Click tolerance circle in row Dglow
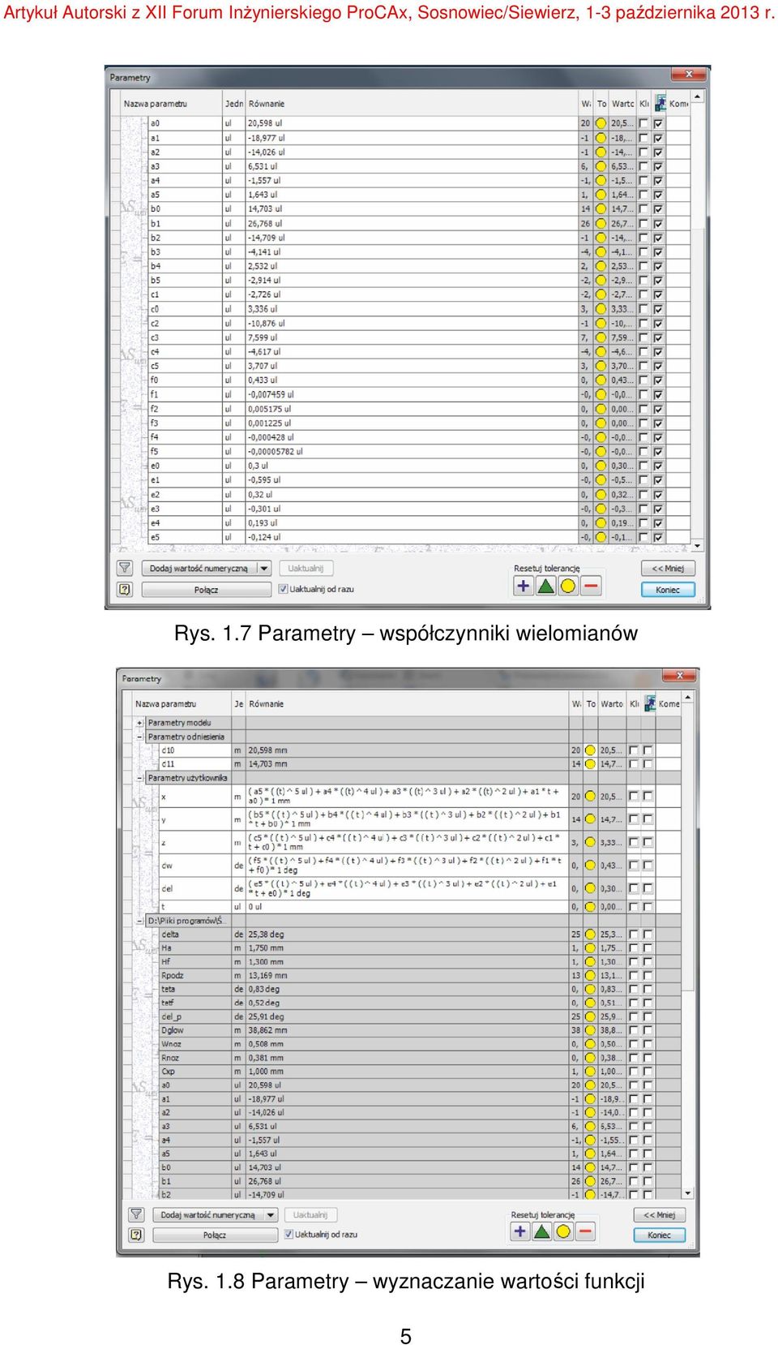This screenshot has width=778, height=1345. pyautogui.click(x=590, y=1030)
